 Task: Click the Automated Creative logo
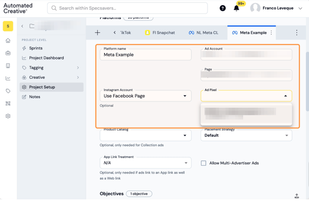click(18, 8)
